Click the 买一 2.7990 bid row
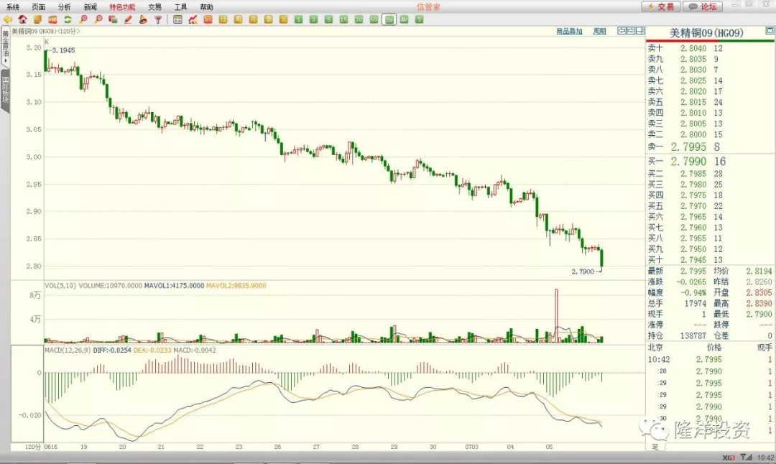The width and height of the screenshot is (776, 464). (x=710, y=162)
